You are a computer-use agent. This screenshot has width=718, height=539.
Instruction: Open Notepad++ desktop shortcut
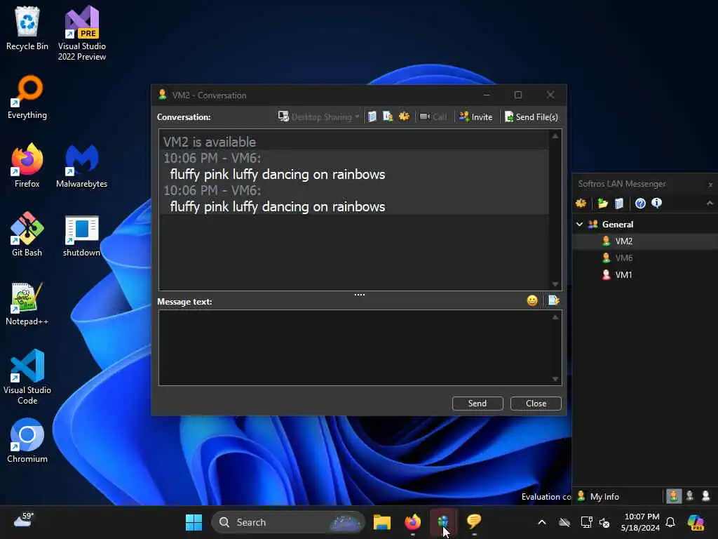27,303
